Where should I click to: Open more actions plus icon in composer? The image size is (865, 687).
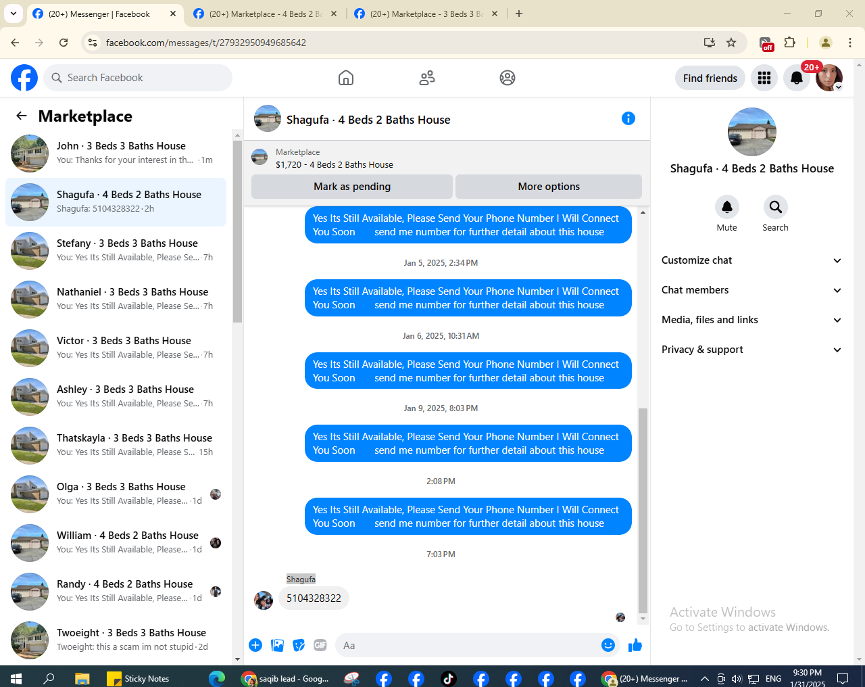255,645
